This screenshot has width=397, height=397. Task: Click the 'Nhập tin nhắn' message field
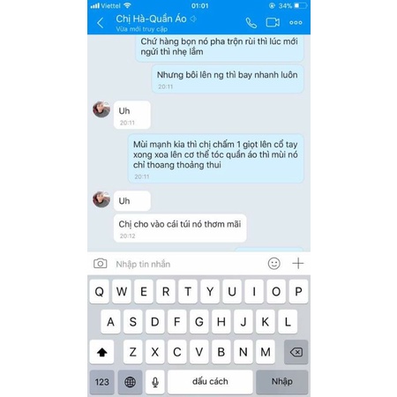(x=188, y=264)
